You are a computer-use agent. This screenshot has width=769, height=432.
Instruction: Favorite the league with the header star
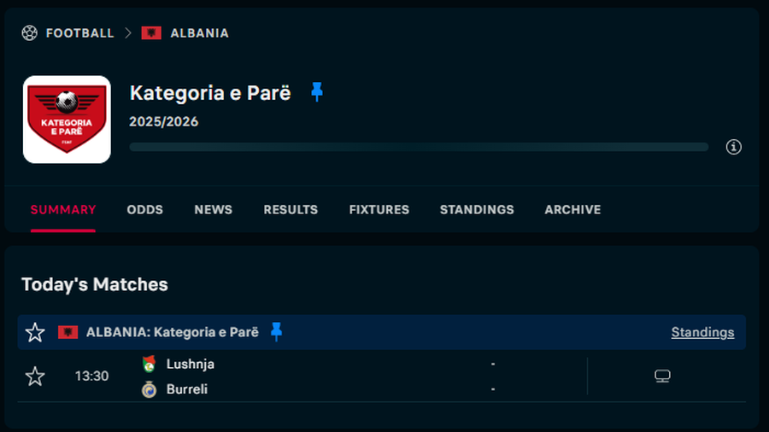(x=35, y=332)
